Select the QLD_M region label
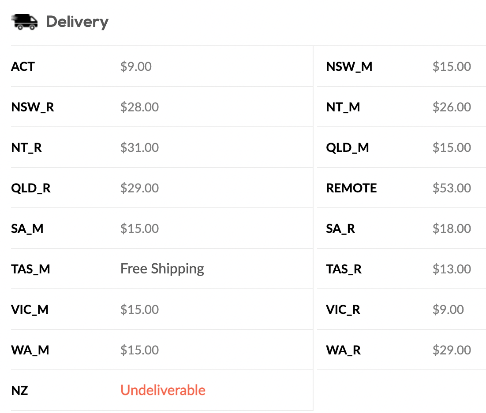Screen dimensions: 486x413 point(348,148)
